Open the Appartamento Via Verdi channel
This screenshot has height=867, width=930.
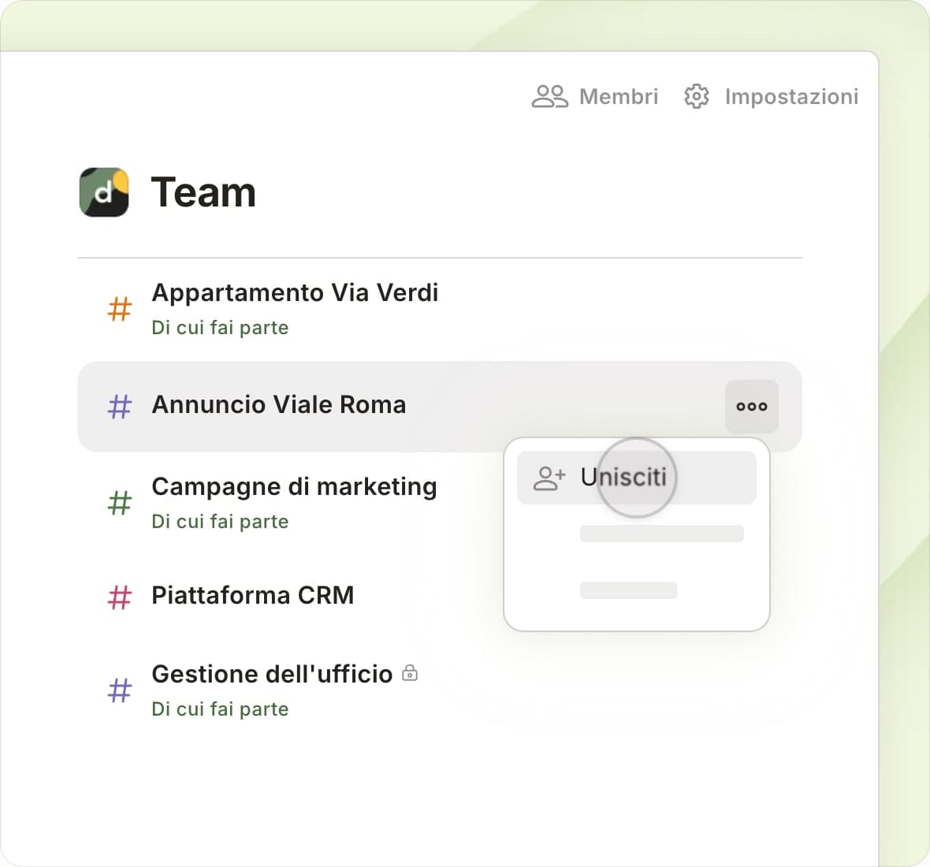click(x=294, y=293)
